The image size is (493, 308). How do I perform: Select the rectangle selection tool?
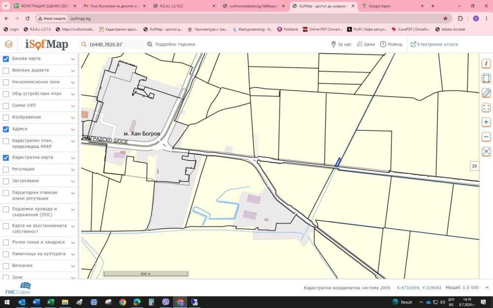pyautogui.click(x=486, y=78)
